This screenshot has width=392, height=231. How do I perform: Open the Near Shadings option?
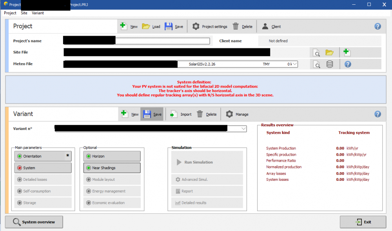(x=111, y=168)
